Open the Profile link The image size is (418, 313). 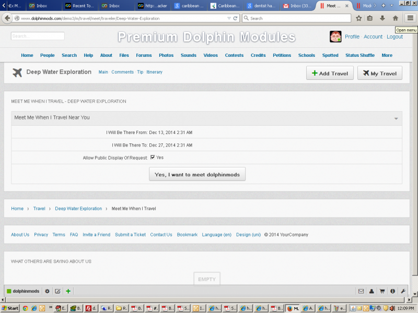(352, 37)
